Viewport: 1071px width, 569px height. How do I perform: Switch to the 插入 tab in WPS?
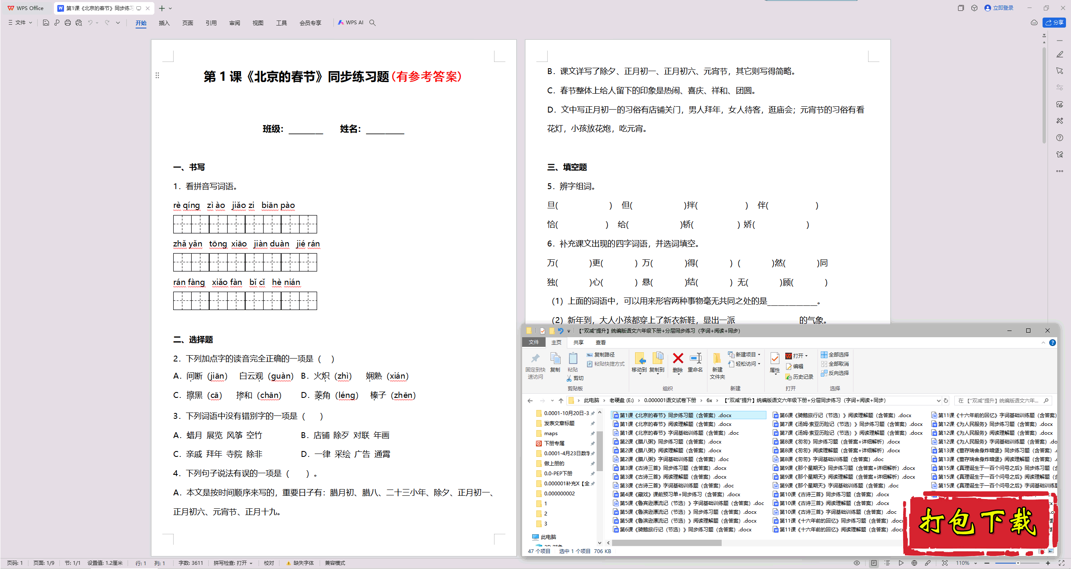[x=164, y=23]
